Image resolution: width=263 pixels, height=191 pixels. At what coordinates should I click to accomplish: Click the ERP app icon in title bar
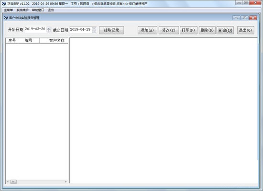[x=4, y=3]
